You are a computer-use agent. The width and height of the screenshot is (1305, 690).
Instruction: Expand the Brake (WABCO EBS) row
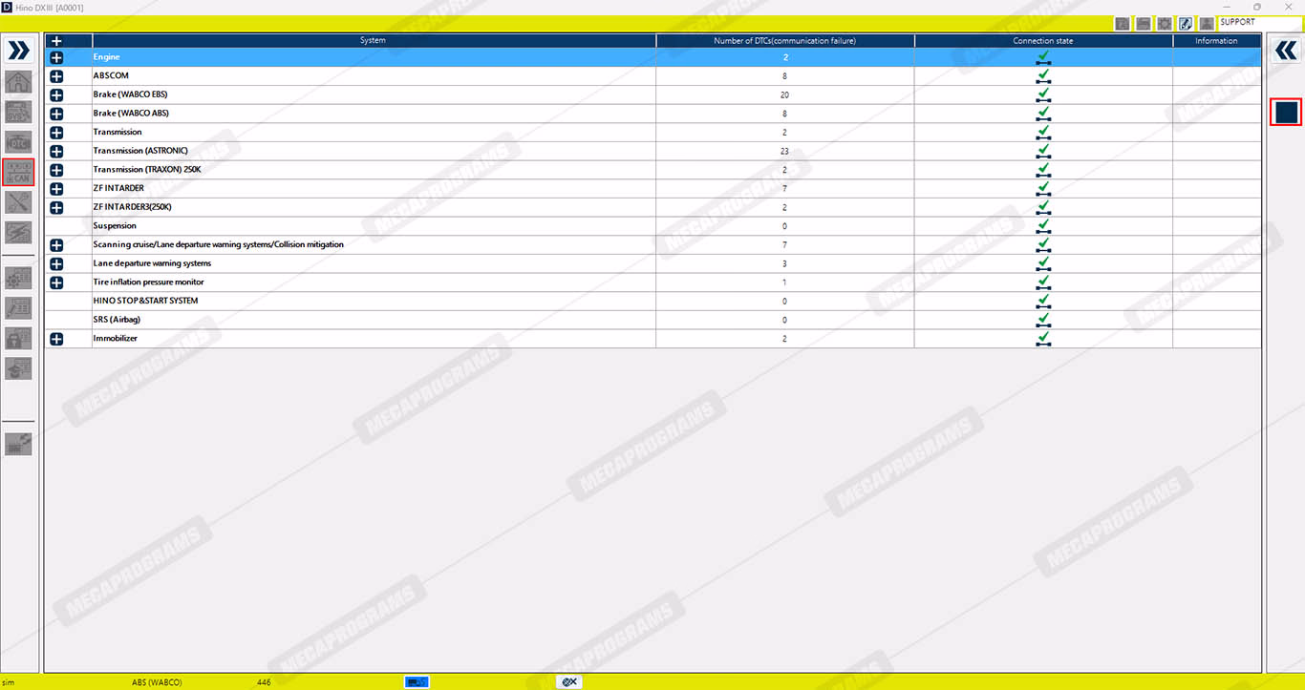[56, 95]
